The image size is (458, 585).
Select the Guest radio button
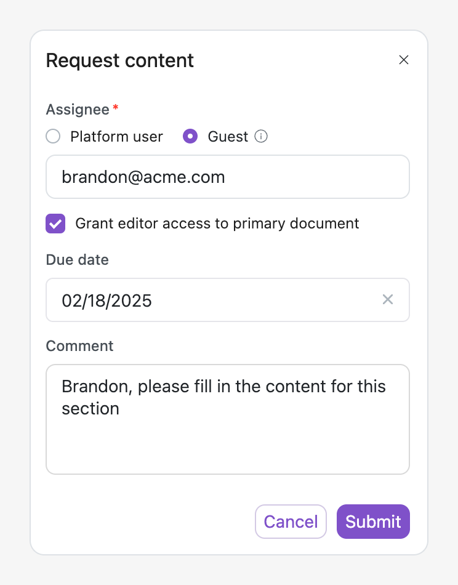[x=190, y=136]
